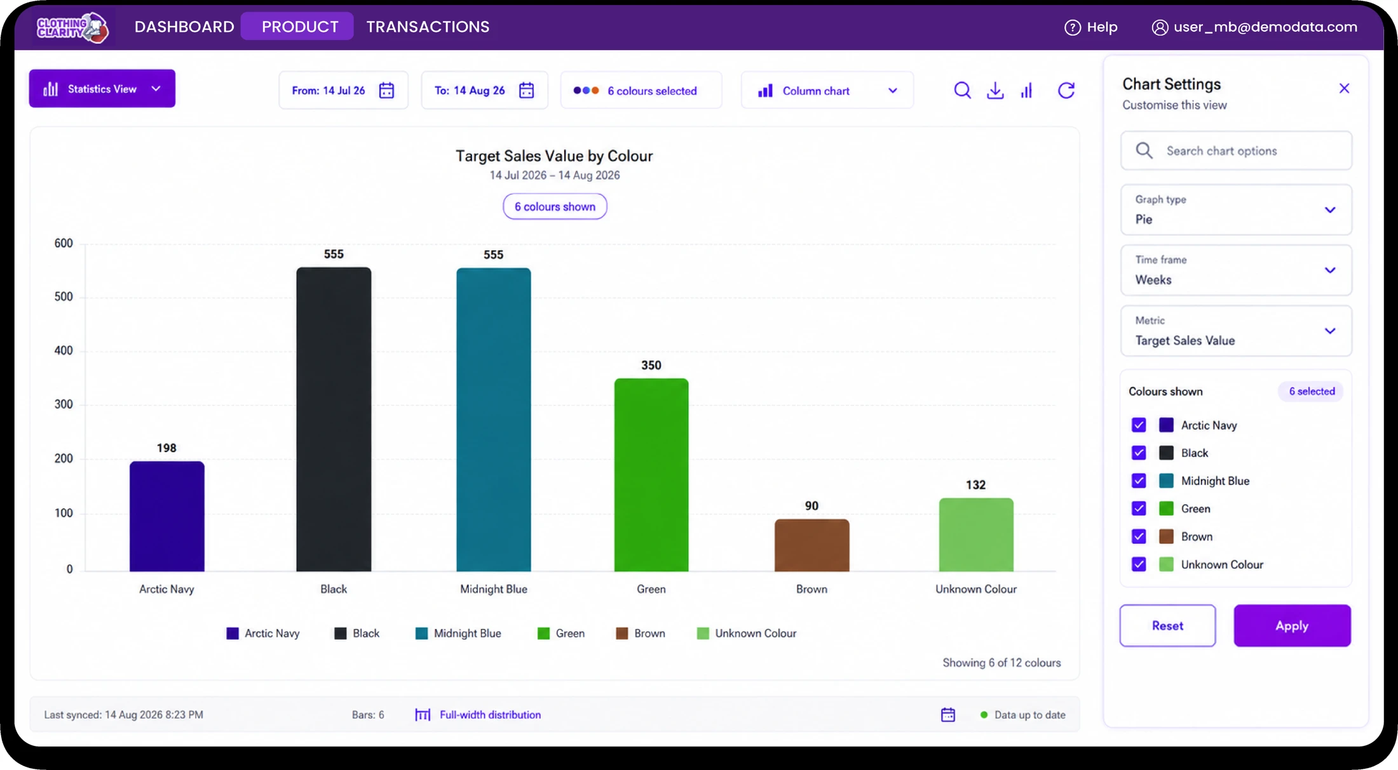Open the Graph type dropdown

click(1236, 209)
